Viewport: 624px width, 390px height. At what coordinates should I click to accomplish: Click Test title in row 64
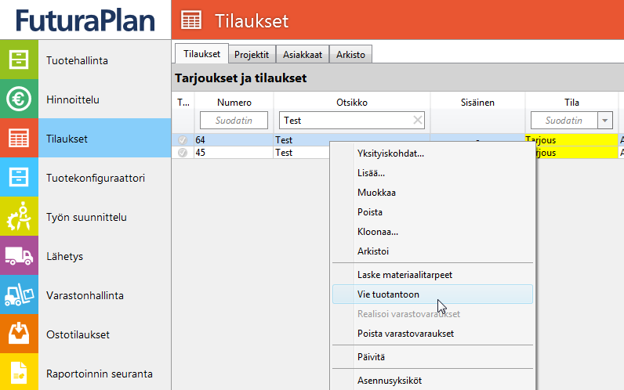(x=284, y=140)
